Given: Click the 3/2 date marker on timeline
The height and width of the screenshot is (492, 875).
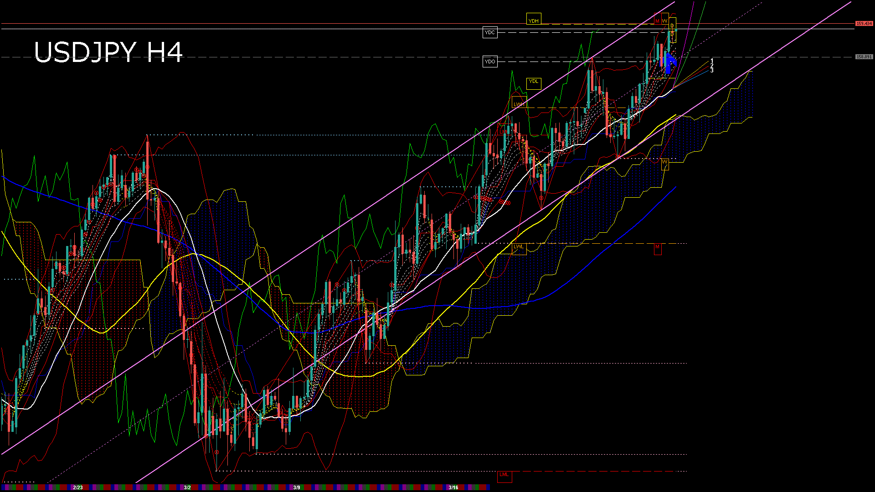Looking at the screenshot, I should pyautogui.click(x=187, y=487).
